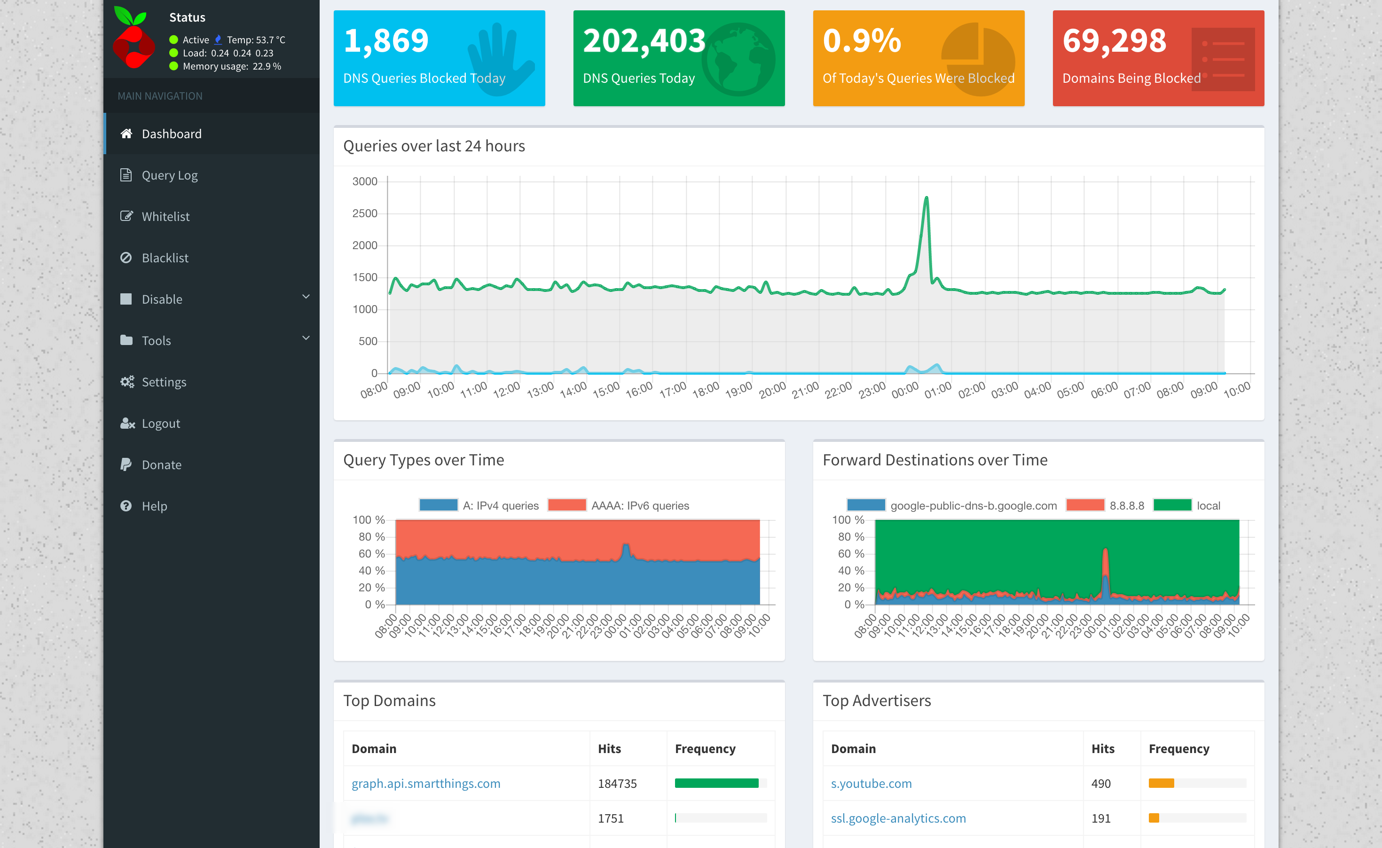
Task: Toggle AAAA: IPv6 queries legend swatch
Action: tap(567, 505)
